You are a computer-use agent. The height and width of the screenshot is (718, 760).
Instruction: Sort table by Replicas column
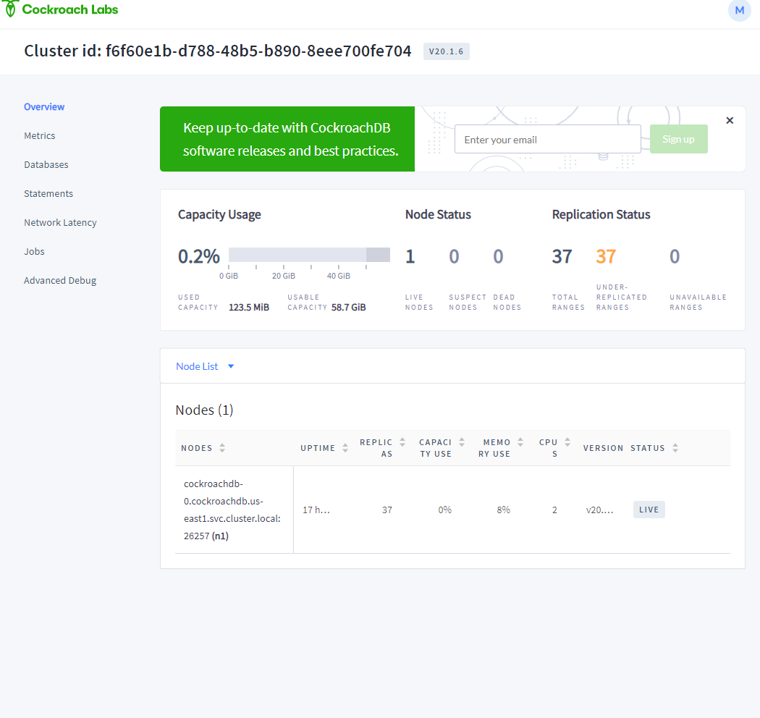pos(382,448)
